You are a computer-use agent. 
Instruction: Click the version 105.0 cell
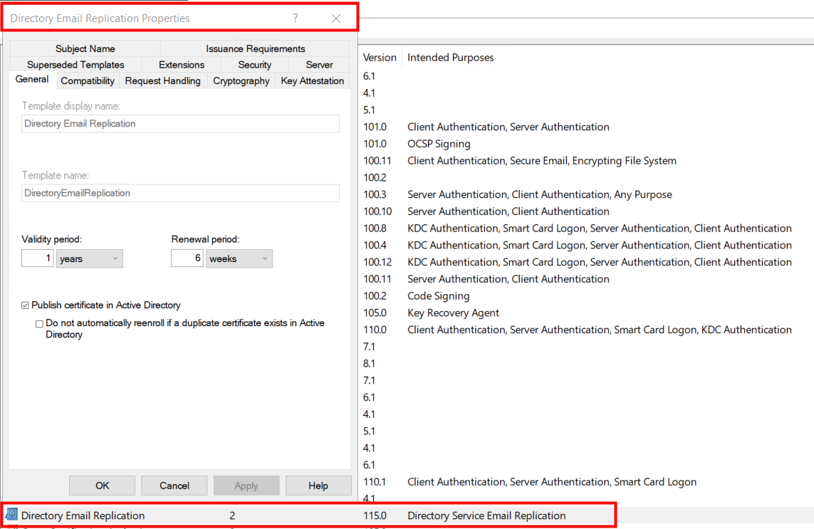point(375,313)
